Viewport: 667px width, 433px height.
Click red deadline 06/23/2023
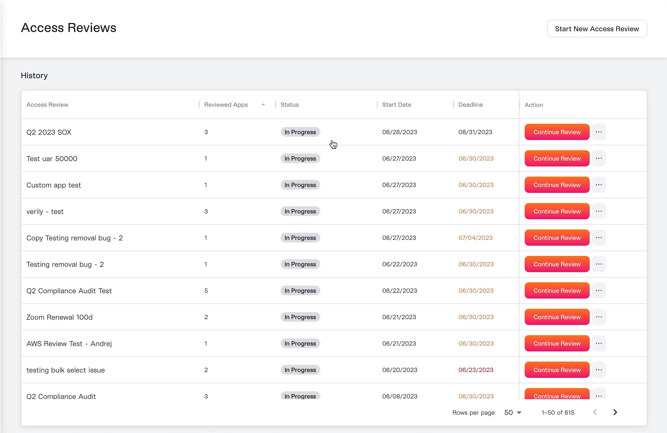(476, 370)
